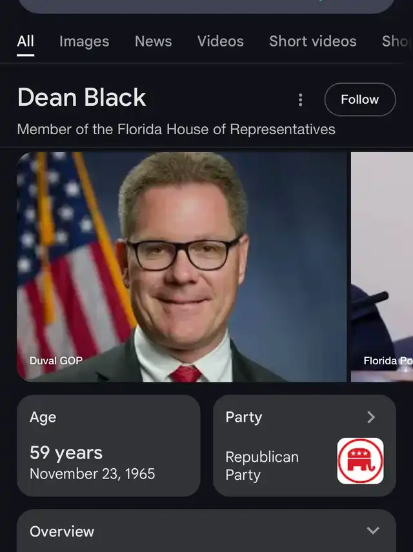Tap the Duval GOP image source label
This screenshot has width=413, height=552.
point(55,360)
